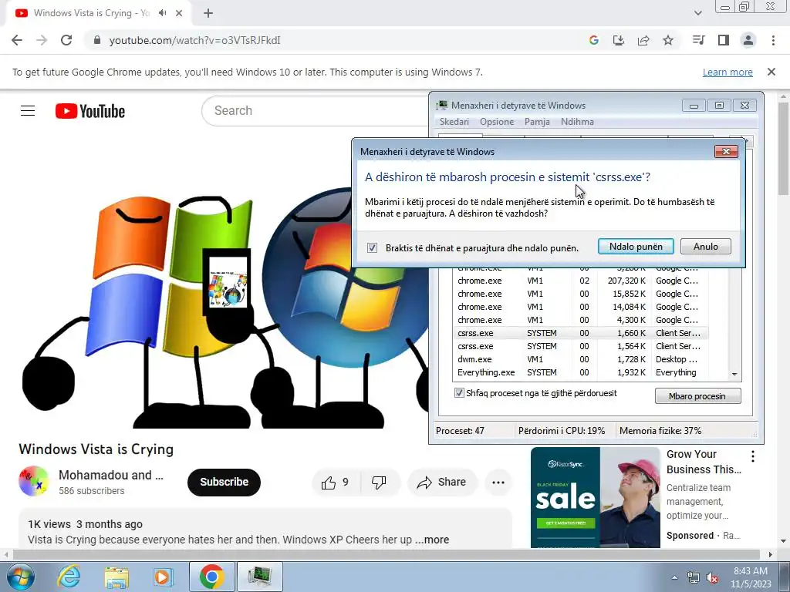Select chrome.exe 207,320 K row
The image size is (790, 592).
[x=580, y=281]
